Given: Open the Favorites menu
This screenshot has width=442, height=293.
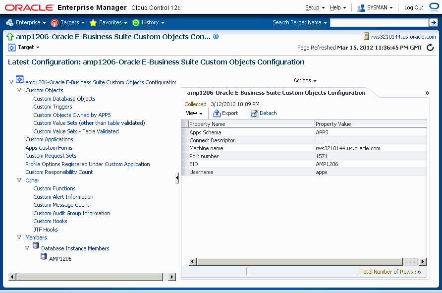Looking at the screenshot, I should (113, 23).
